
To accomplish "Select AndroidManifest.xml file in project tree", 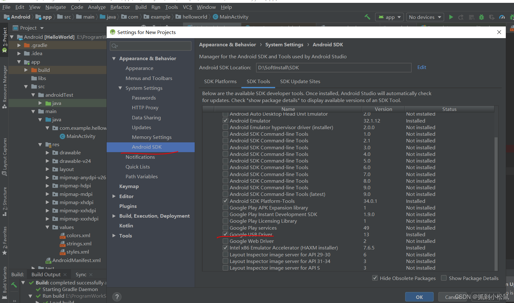I will click(x=73, y=260).
